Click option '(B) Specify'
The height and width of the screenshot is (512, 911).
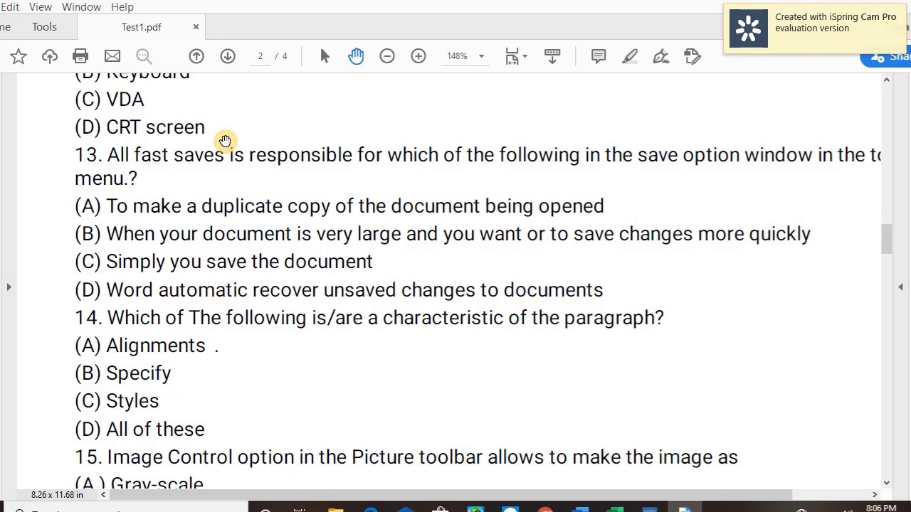pos(123,373)
